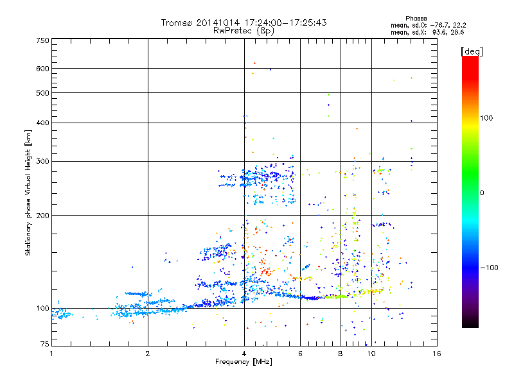Image resolution: width=514 pixels, height=385 pixels.
Task: Click the 'Phases' header text
Action: point(416,19)
